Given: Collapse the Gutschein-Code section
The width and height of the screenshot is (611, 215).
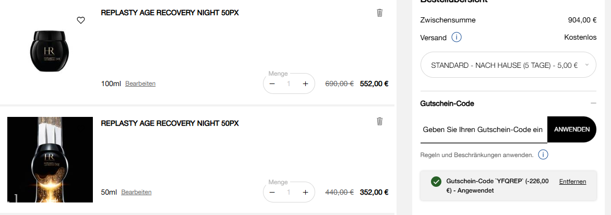Looking at the screenshot, I should coord(593,104).
